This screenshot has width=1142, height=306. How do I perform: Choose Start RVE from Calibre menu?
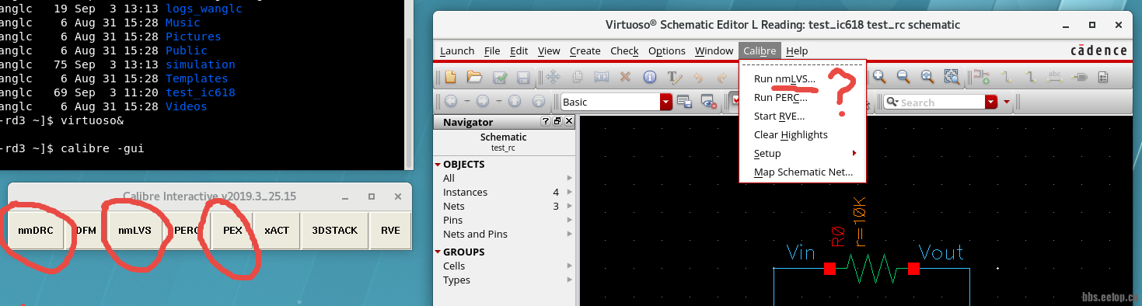point(801,116)
